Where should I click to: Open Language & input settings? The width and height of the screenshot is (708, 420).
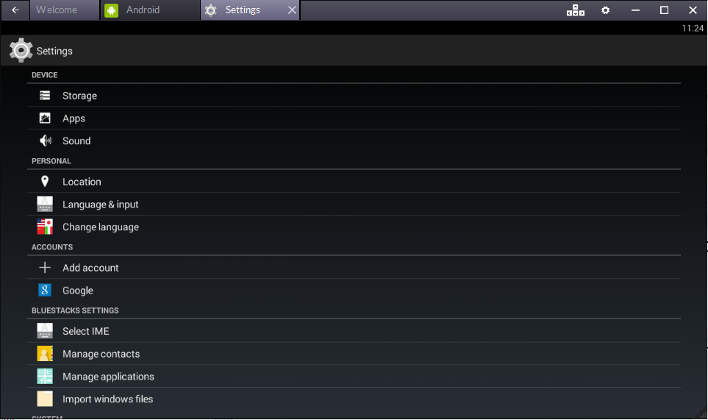[x=101, y=204]
